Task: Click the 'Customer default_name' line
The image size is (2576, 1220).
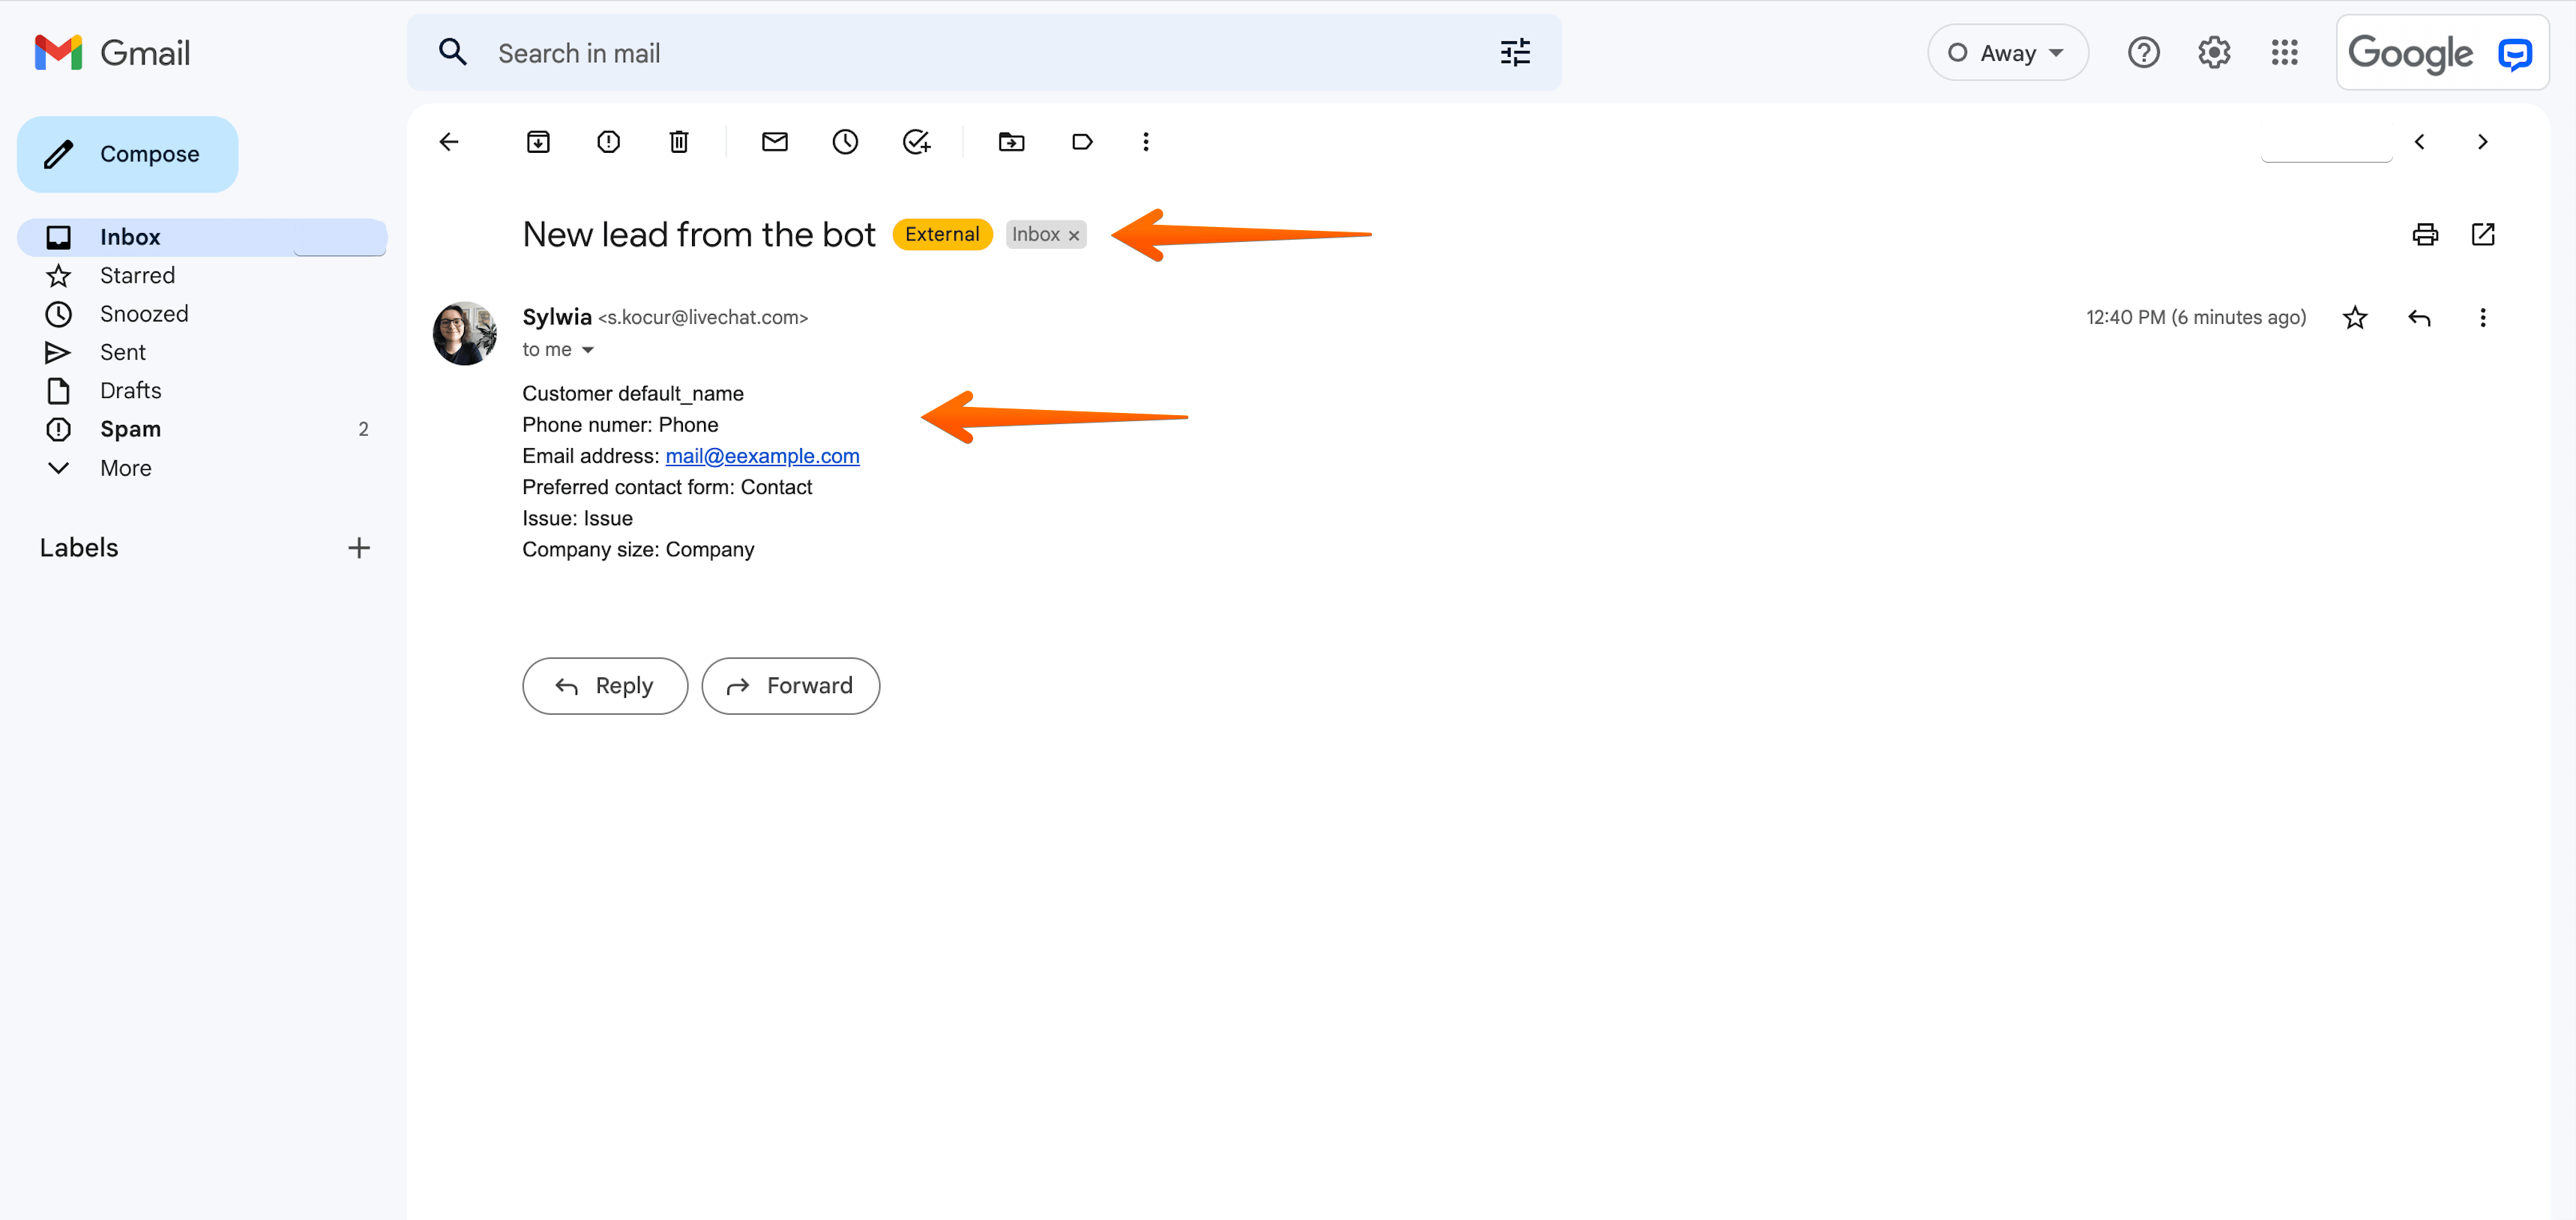Action: (x=633, y=393)
